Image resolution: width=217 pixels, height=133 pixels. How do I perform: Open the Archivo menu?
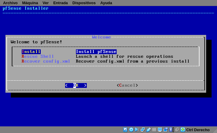click(x=10, y=3)
